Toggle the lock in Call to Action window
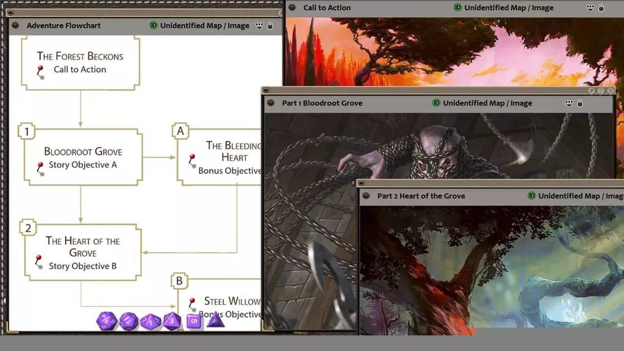The width and height of the screenshot is (624, 351). (x=601, y=7)
